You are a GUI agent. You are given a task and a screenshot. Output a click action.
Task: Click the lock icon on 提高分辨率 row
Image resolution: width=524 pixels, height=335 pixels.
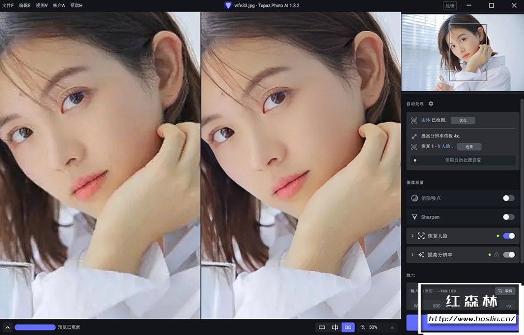[x=496, y=255]
